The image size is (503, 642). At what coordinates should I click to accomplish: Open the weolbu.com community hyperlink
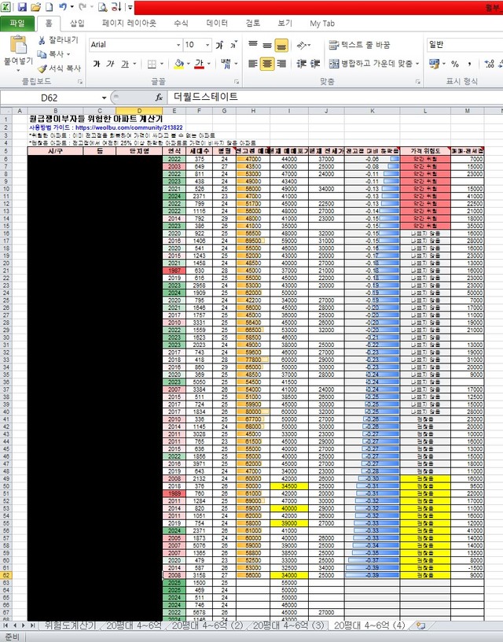129,127
